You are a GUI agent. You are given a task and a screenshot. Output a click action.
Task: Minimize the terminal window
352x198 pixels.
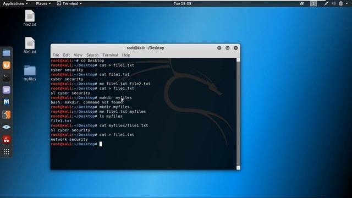point(219,48)
